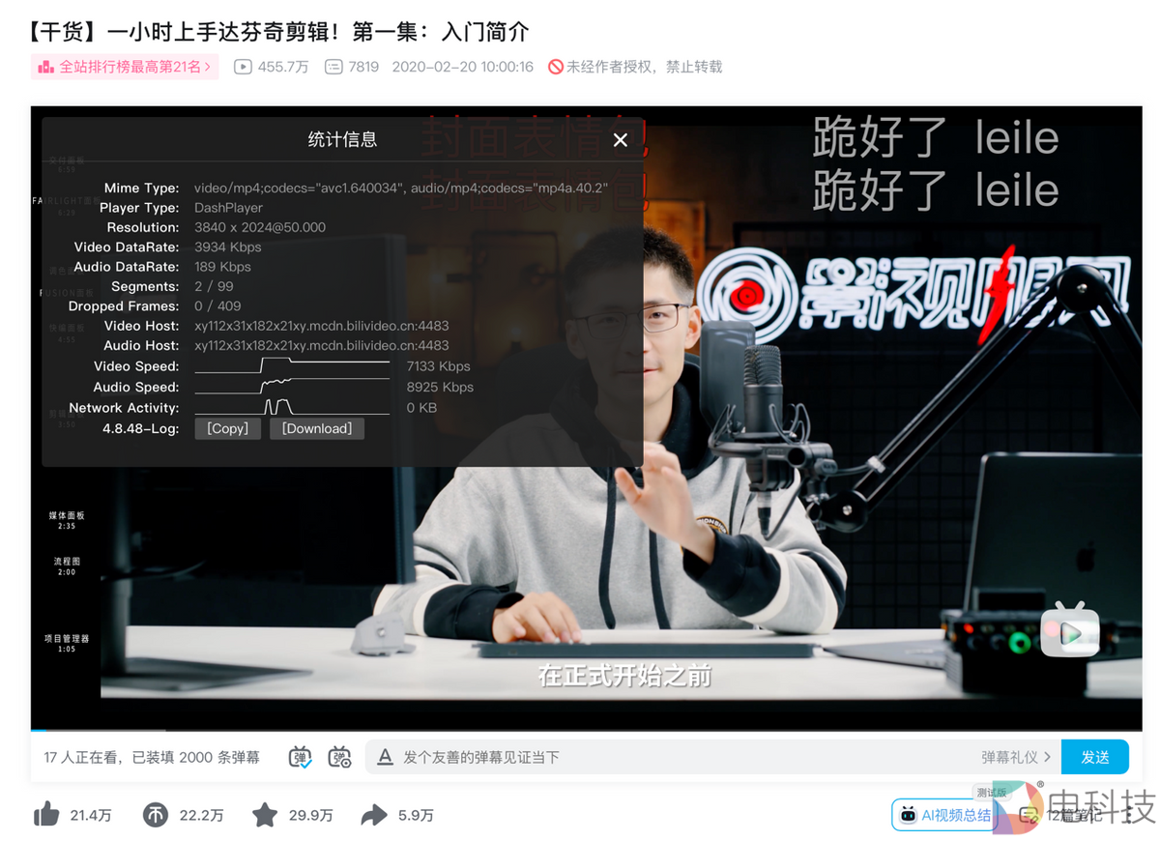
Task: Send a danmaku with the 发送 button
Action: 1095,757
